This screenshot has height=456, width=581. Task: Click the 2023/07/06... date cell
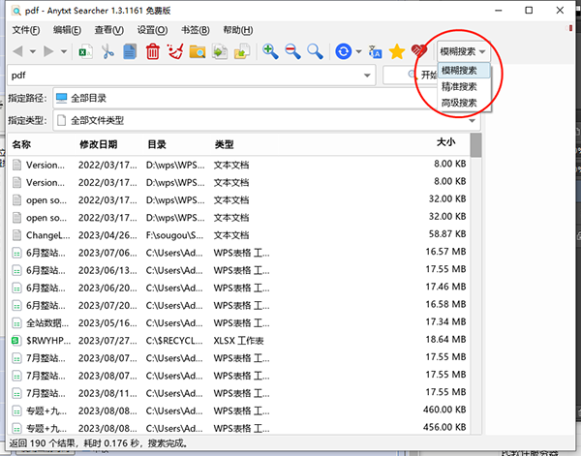[107, 253]
